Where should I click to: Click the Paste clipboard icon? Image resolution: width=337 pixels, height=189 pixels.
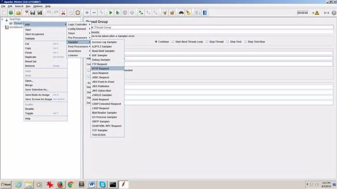coord(78,12)
